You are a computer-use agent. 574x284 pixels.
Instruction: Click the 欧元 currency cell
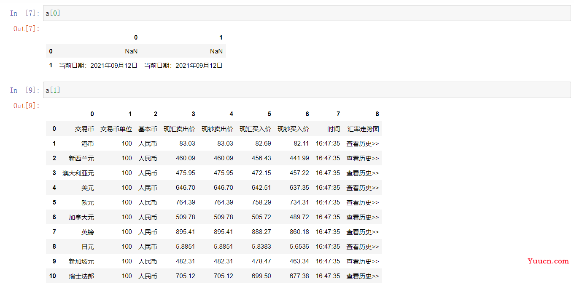pyautogui.click(x=88, y=202)
